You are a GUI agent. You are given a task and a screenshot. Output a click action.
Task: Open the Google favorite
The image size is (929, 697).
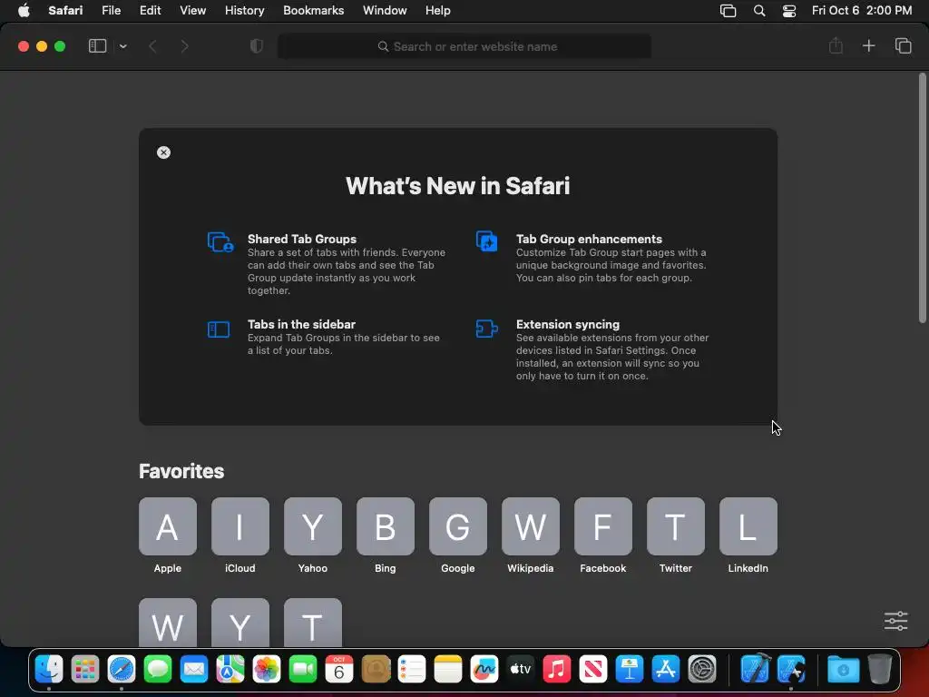click(458, 535)
